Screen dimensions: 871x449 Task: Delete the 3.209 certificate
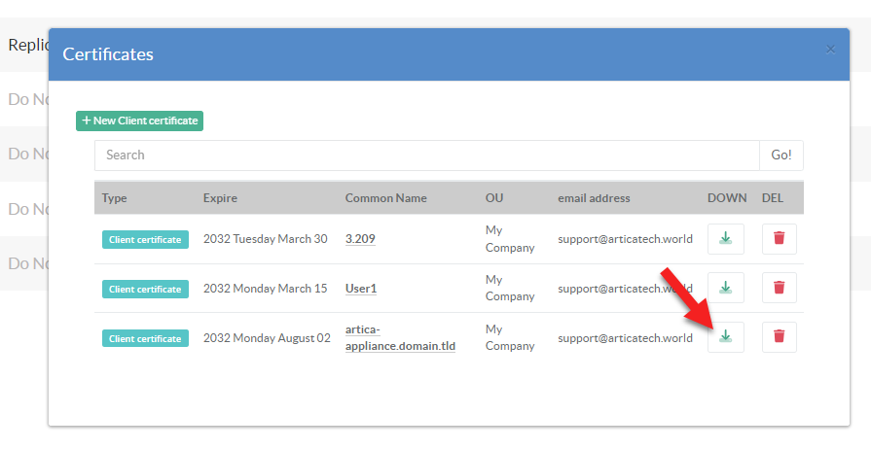tap(779, 238)
